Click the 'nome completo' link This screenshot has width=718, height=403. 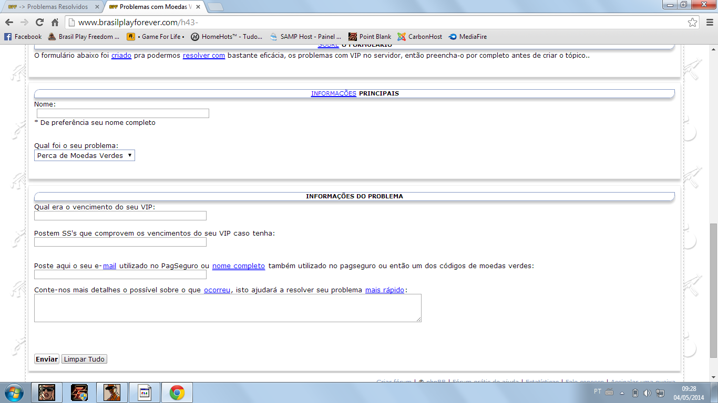(x=239, y=266)
